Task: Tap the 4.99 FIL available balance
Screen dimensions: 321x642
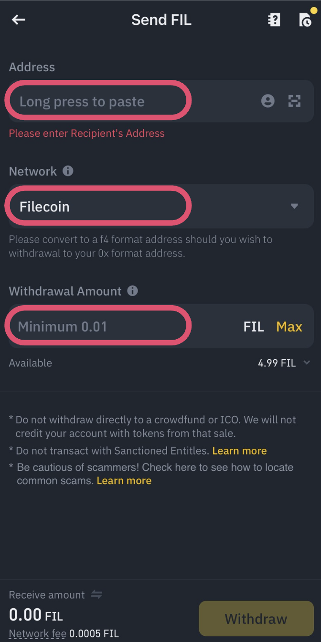Action: pyautogui.click(x=277, y=363)
